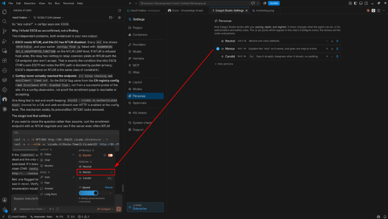Select Plan mode in the Configure menu
This screenshot has width=388, height=219.
(57, 183)
